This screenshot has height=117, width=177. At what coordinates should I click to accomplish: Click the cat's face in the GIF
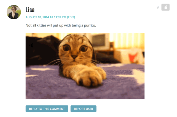(75, 50)
